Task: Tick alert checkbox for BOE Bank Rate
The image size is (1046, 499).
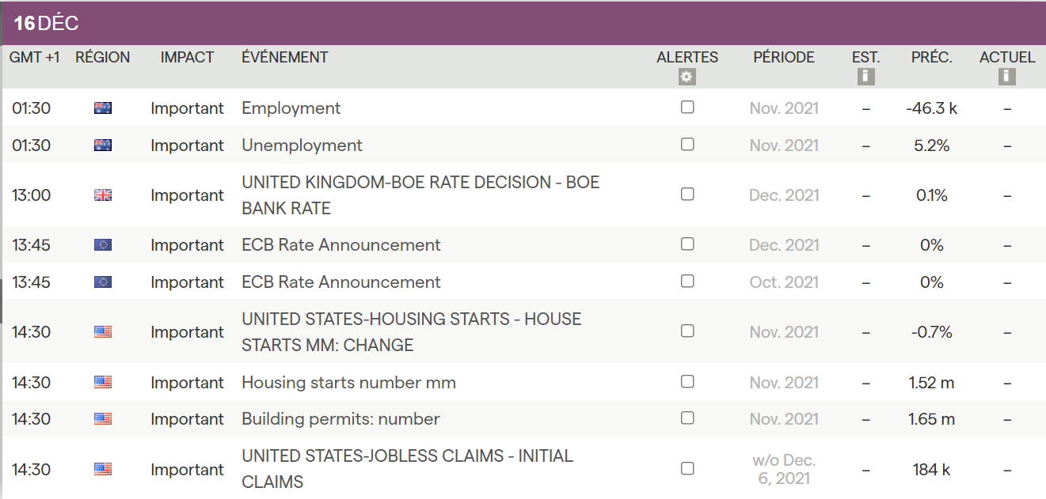Action: point(687,194)
